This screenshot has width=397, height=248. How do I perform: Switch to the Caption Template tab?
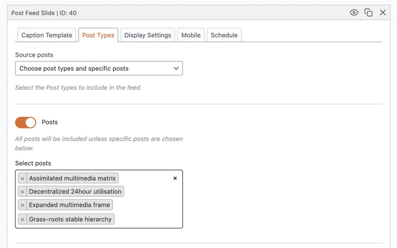click(x=47, y=35)
